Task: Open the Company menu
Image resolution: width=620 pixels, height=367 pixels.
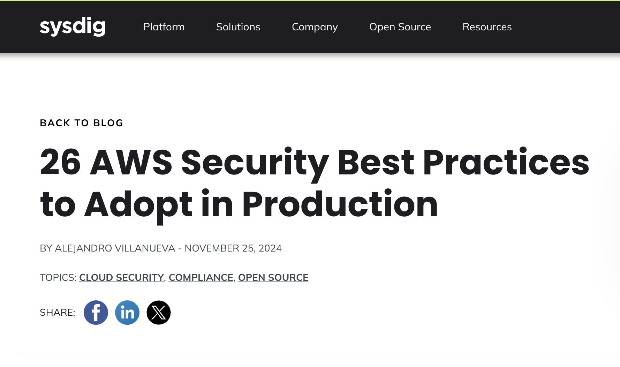Action: click(315, 27)
